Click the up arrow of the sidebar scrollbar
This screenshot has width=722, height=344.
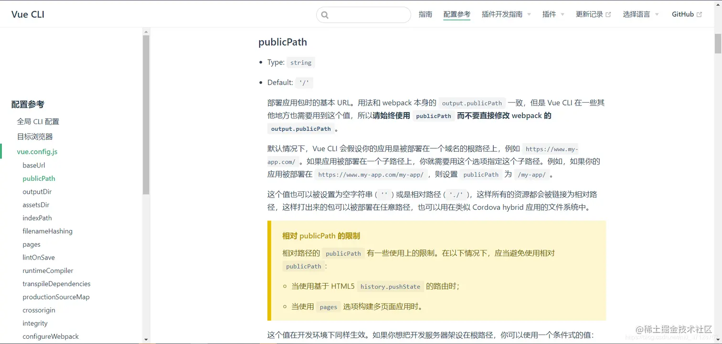tap(146, 31)
